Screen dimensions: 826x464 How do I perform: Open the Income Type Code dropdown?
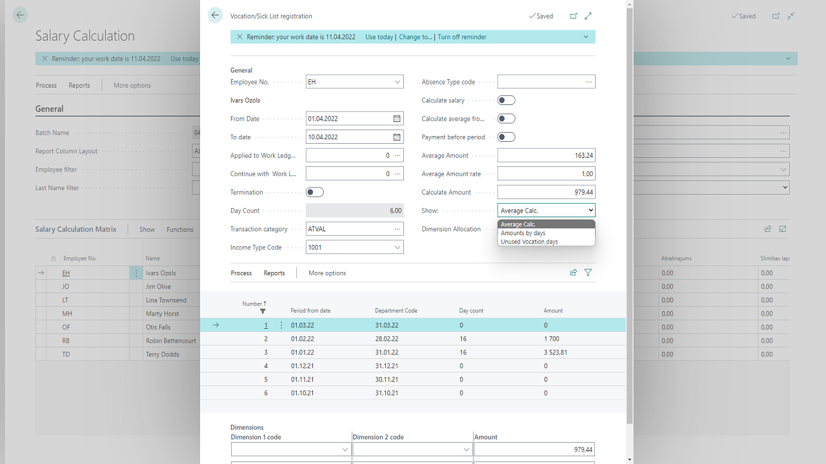click(397, 247)
